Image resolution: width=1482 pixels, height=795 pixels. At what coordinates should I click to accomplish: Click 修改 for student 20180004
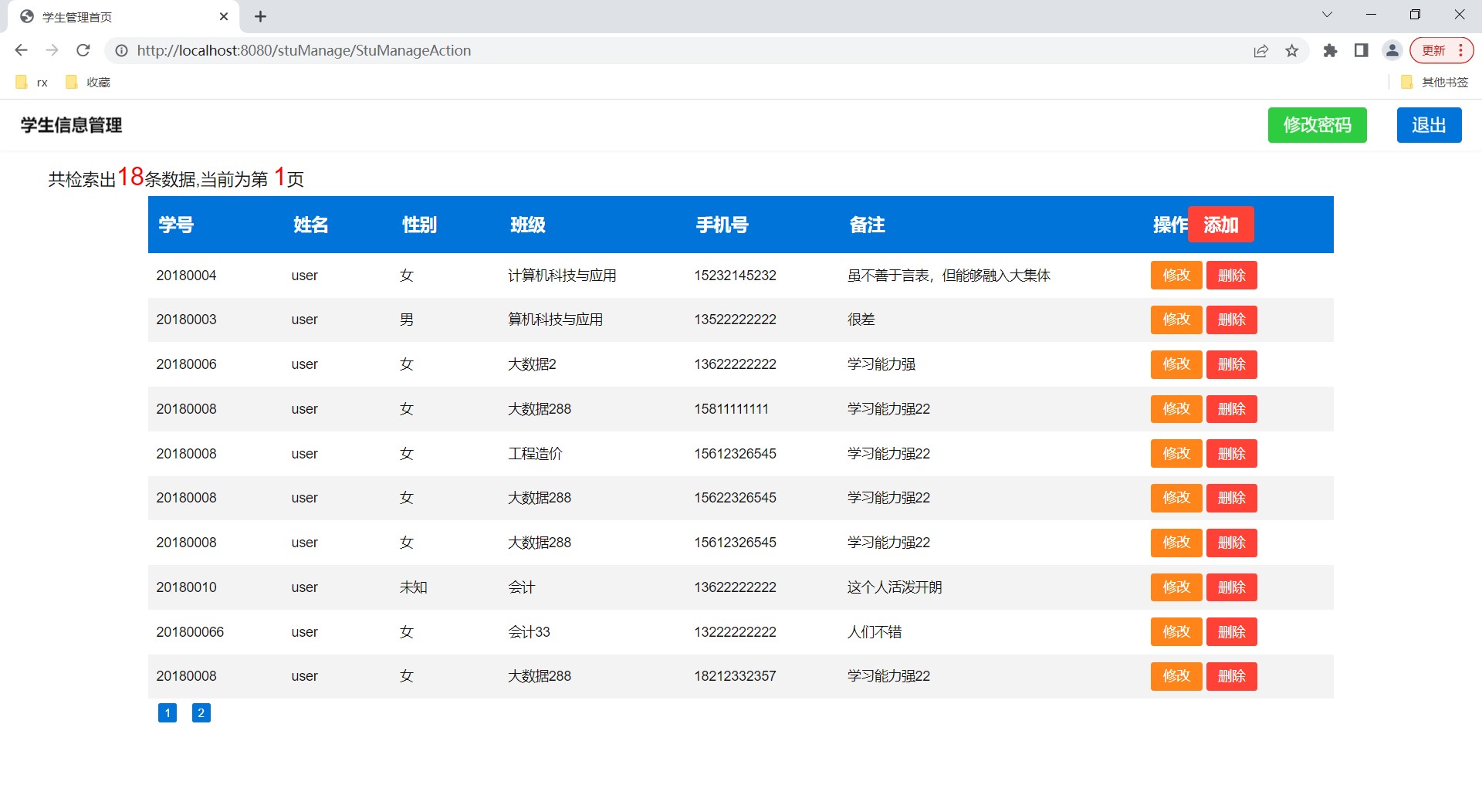[x=1176, y=276]
